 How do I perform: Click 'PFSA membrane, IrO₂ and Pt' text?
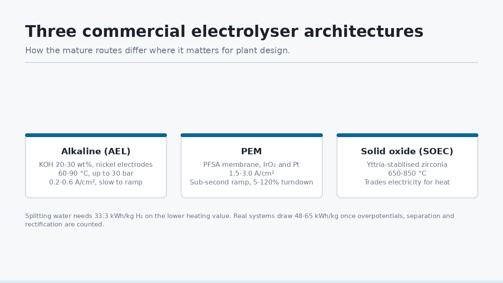tap(251, 165)
